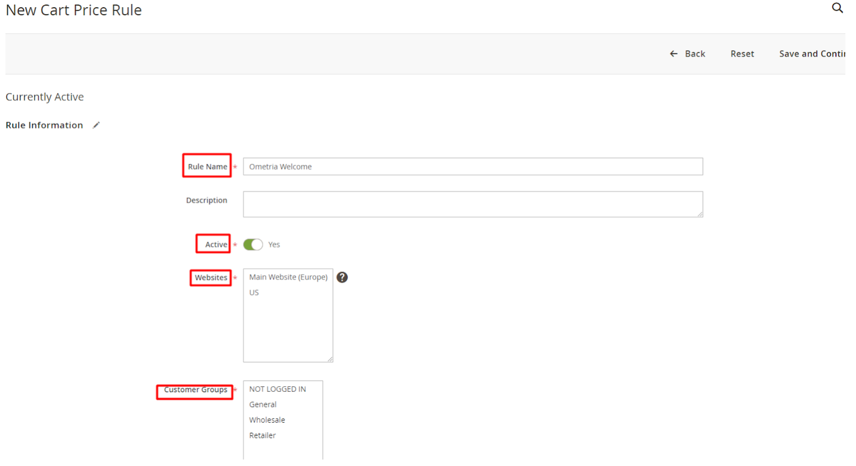Expand the Rule Information section header
Viewport: 856px width, 466px height.
(44, 125)
